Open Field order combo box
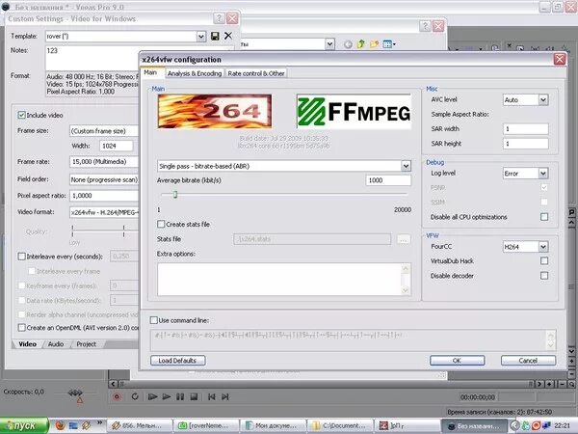Screen dimensions: 578x434 [x=104, y=179]
